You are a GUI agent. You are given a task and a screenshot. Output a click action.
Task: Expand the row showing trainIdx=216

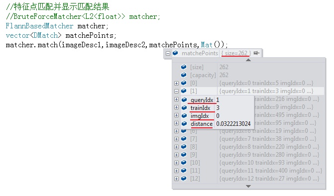(176, 99)
